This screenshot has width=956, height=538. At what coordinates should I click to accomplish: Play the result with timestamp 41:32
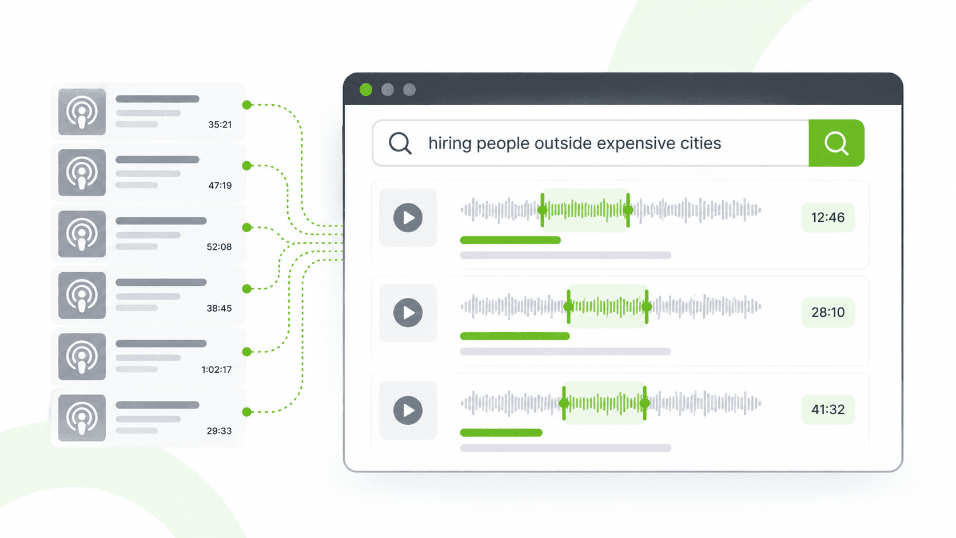[x=408, y=410]
